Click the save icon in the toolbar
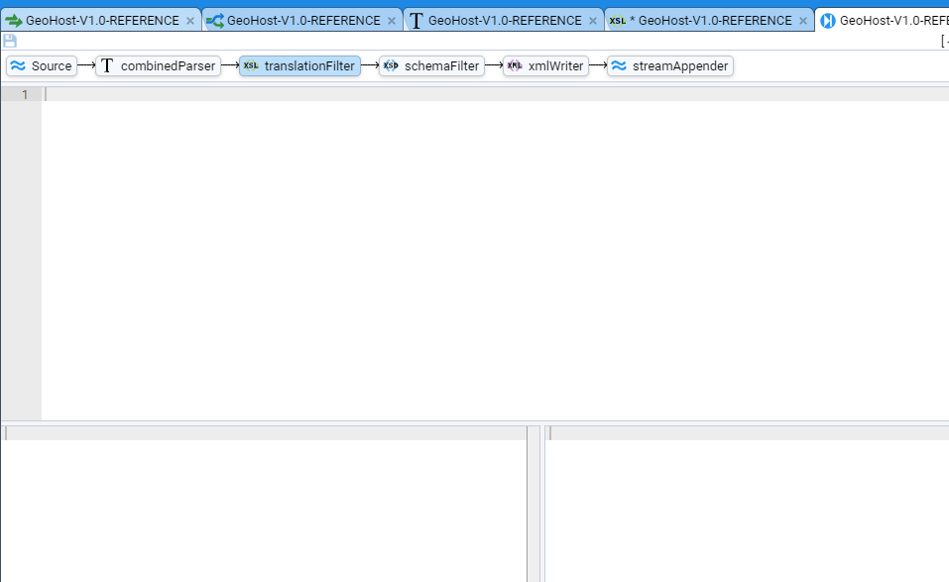Viewport: 949px width, 582px height. tap(10, 41)
